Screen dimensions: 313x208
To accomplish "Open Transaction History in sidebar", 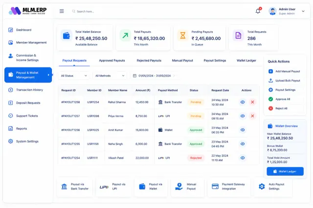I will (x=28, y=90).
